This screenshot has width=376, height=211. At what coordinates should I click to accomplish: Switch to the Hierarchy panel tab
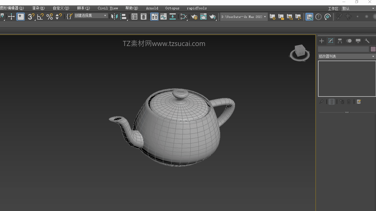pyautogui.click(x=340, y=41)
